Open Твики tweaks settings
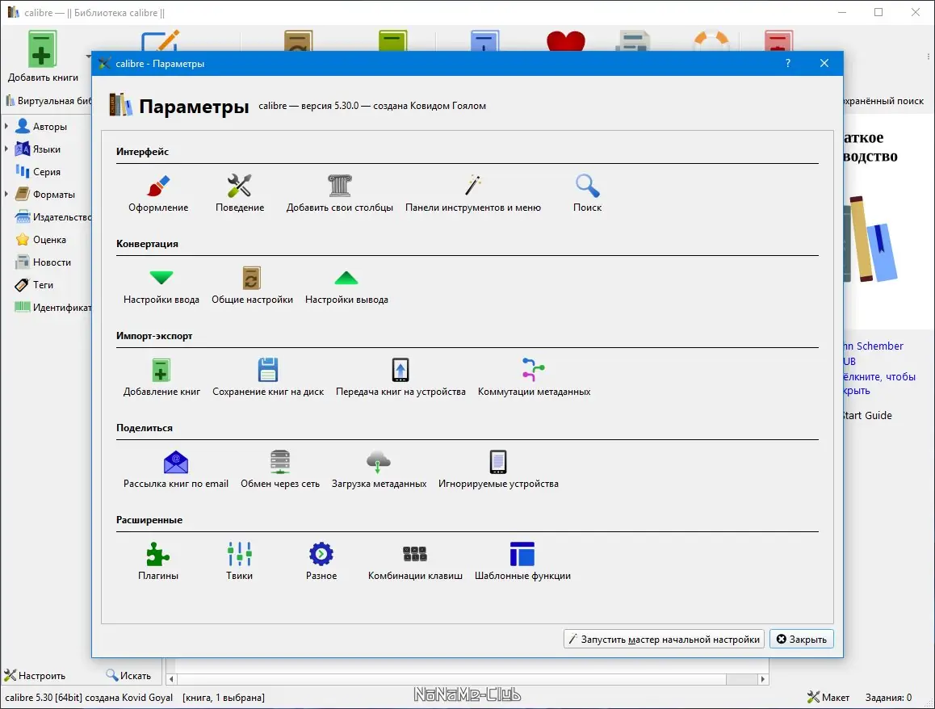Image resolution: width=935 pixels, height=709 pixels. [239, 562]
